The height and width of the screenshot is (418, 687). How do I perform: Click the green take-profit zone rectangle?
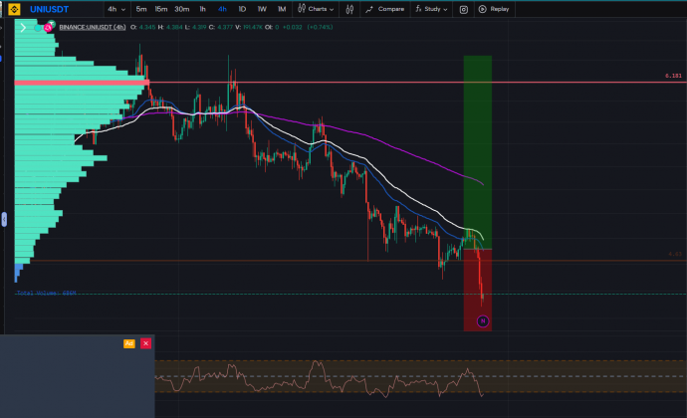[x=477, y=149]
